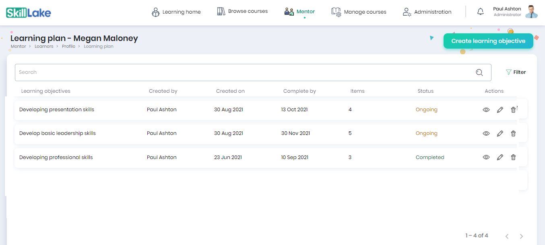545x245 pixels.
Task: Edit the Developing professional skills objective
Action: [x=500, y=157]
